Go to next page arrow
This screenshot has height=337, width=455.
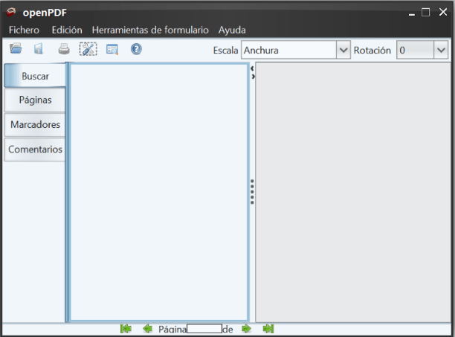(246, 328)
